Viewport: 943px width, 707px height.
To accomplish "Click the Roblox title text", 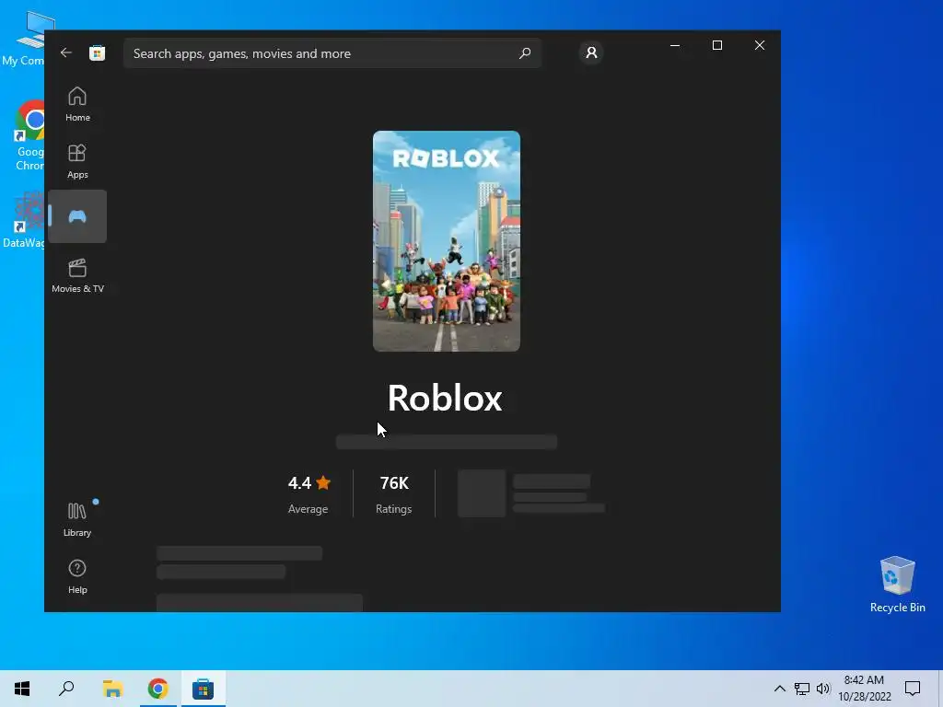I will pos(445,398).
